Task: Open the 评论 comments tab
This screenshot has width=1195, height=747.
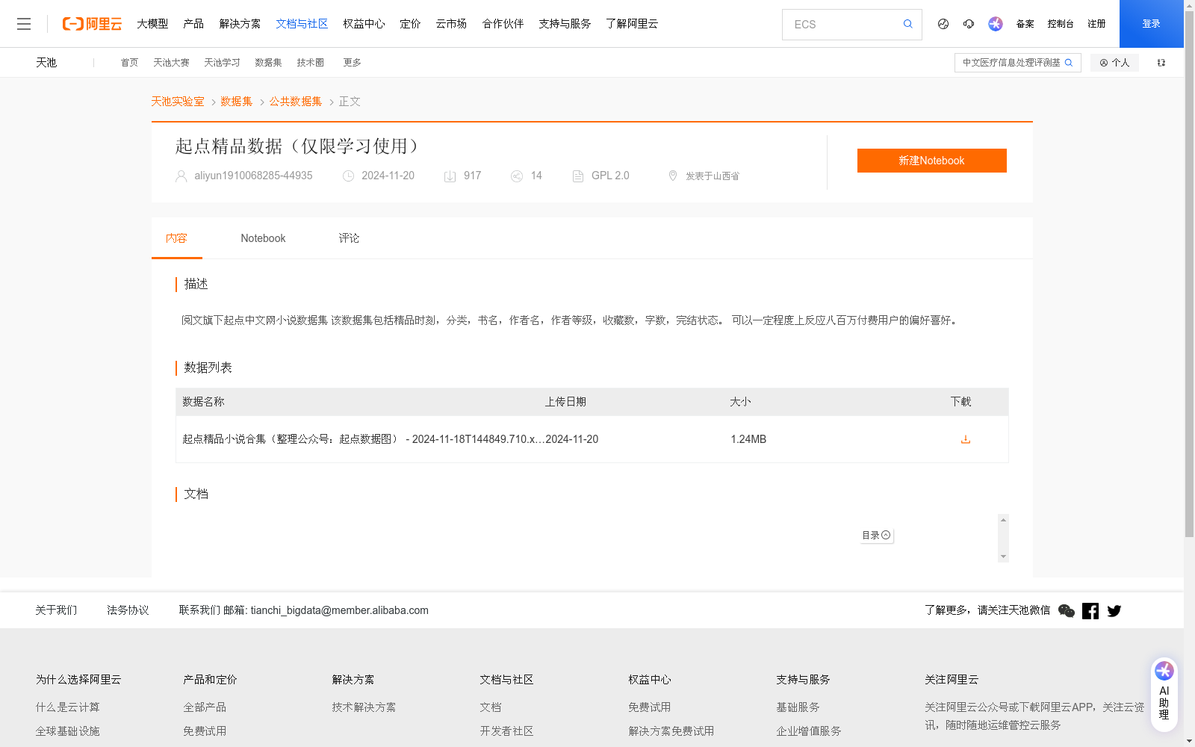Action: [x=348, y=238]
